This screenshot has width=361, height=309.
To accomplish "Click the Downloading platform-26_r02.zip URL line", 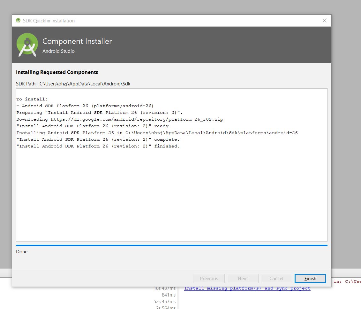I will click(120, 119).
